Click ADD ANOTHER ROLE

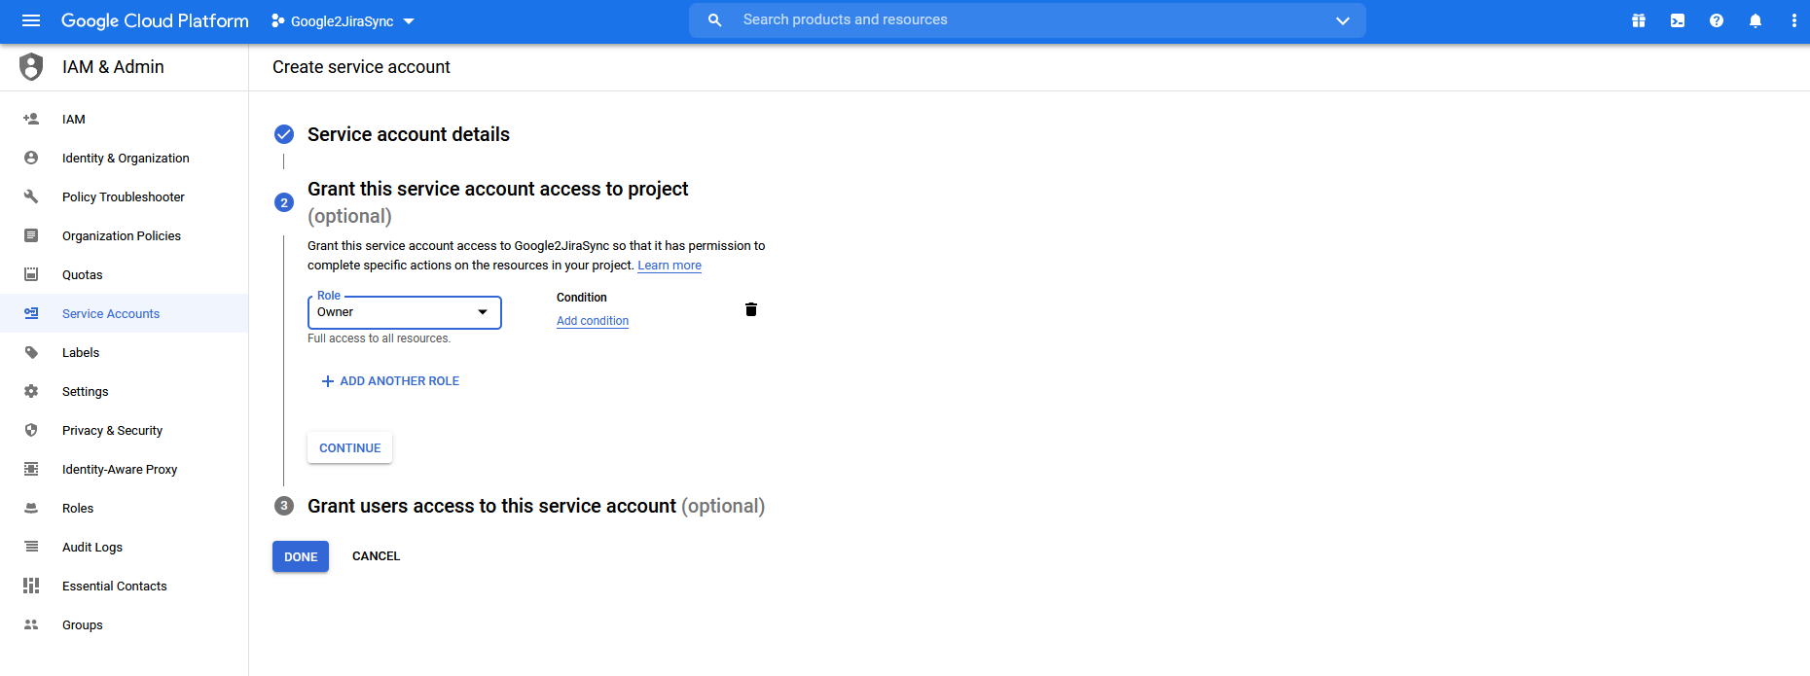tap(390, 381)
